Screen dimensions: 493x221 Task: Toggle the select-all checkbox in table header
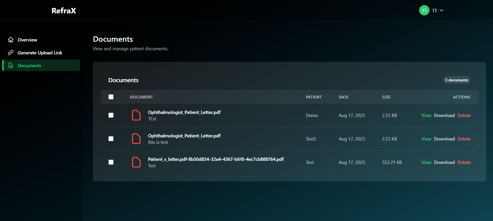(111, 97)
